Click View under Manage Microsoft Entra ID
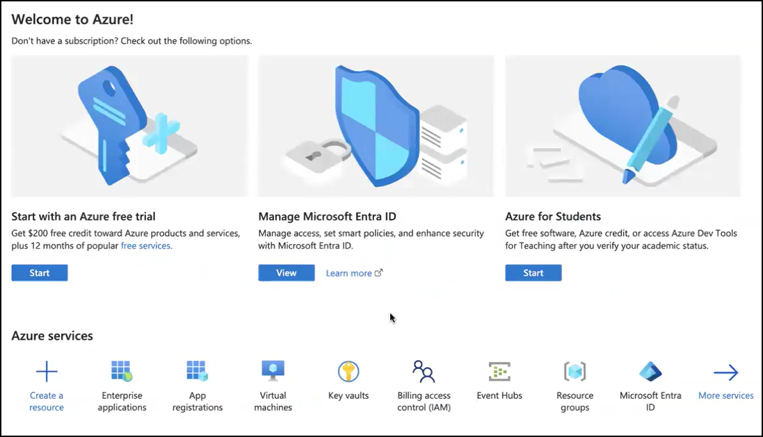Viewport: 763px width, 437px height. click(286, 273)
